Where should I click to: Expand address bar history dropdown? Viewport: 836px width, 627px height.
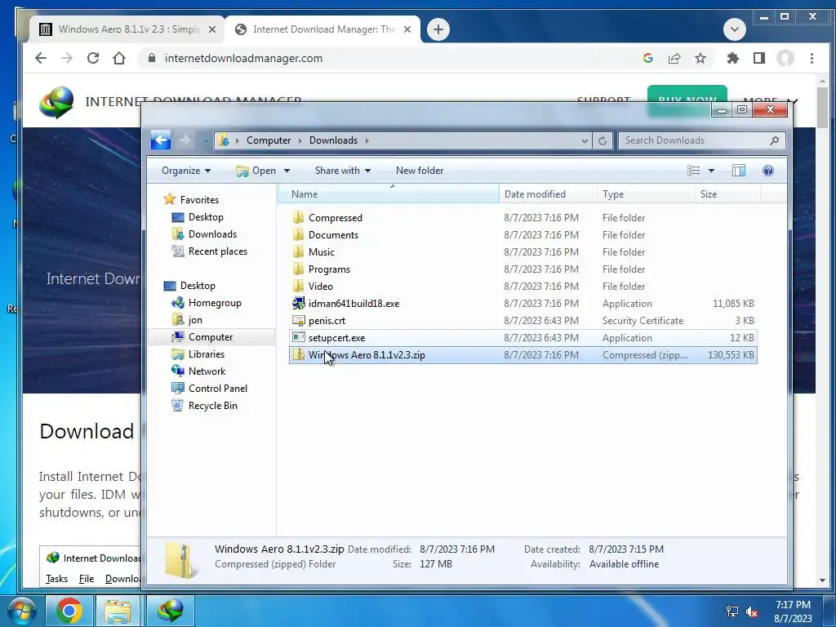coord(585,140)
